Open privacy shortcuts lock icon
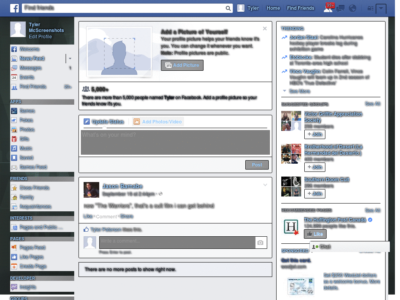The image size is (400, 300). (x=370, y=9)
